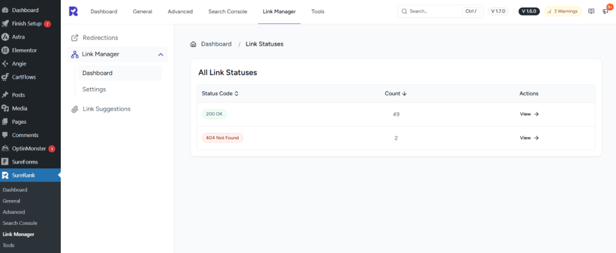Sort by Count column arrow
616x253 pixels.
coord(404,94)
